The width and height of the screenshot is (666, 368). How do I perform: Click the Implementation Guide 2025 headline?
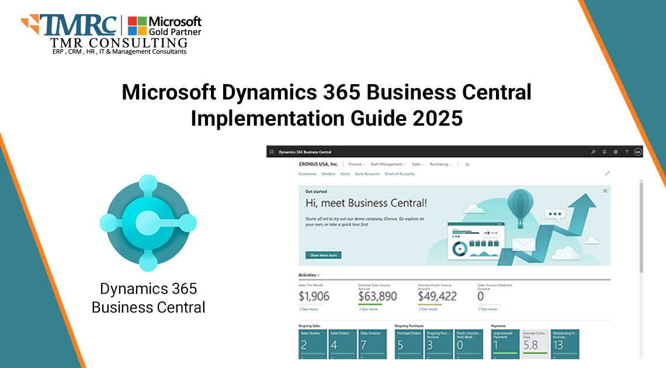(327, 118)
